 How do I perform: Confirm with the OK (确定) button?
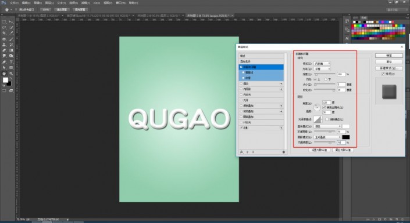(389, 56)
